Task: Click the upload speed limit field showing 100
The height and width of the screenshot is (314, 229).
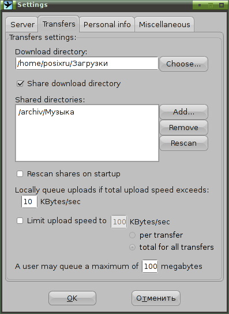Action: (x=119, y=222)
